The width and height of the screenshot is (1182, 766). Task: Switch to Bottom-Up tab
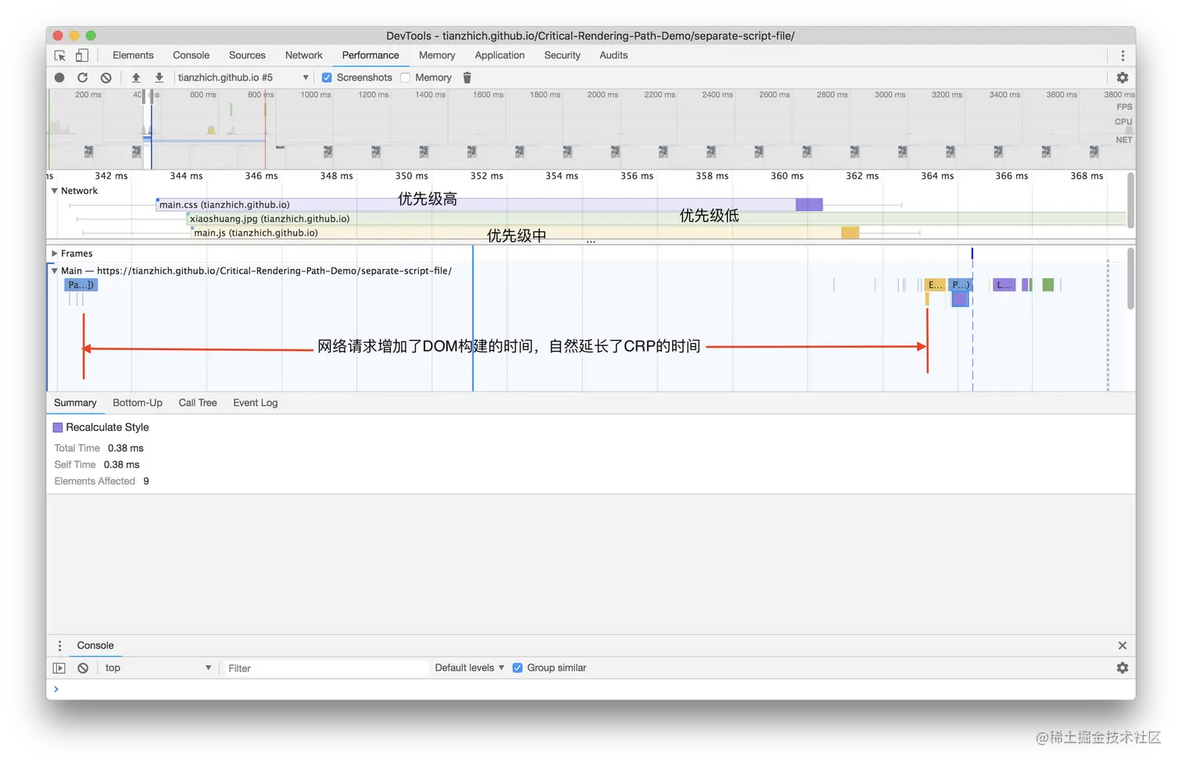pyautogui.click(x=138, y=403)
